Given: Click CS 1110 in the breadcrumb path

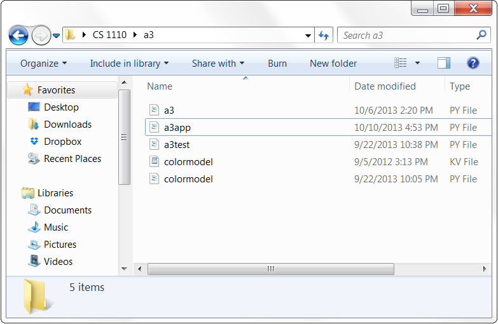Looking at the screenshot, I should tap(111, 36).
